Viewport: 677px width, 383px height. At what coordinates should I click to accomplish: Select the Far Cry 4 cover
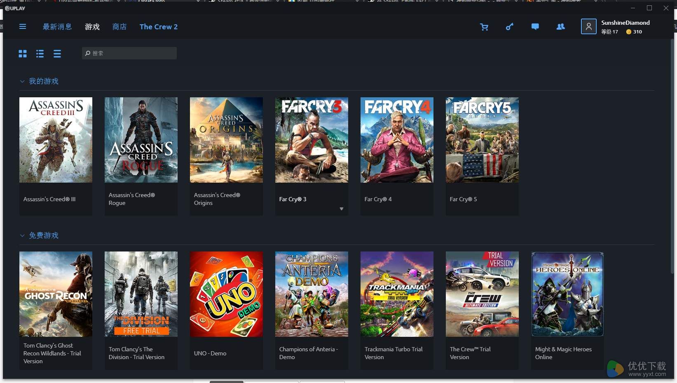coord(397,140)
